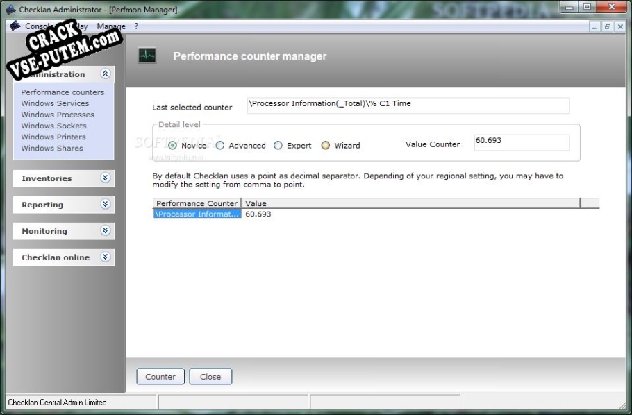
Task: Collapse the Administration panel chevron
Action: tap(105, 74)
